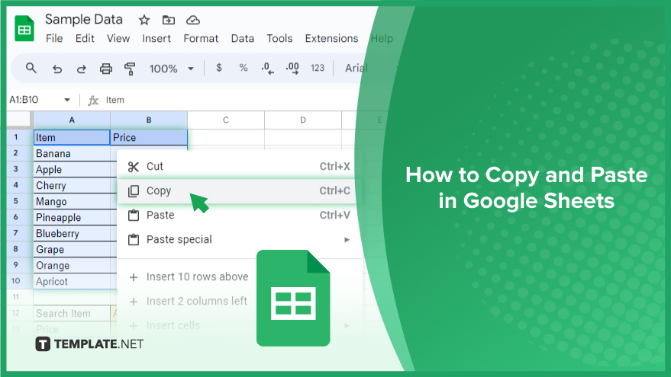671x377 pixels.
Task: Click the clipboard icon beside Paste special
Action: click(x=134, y=239)
